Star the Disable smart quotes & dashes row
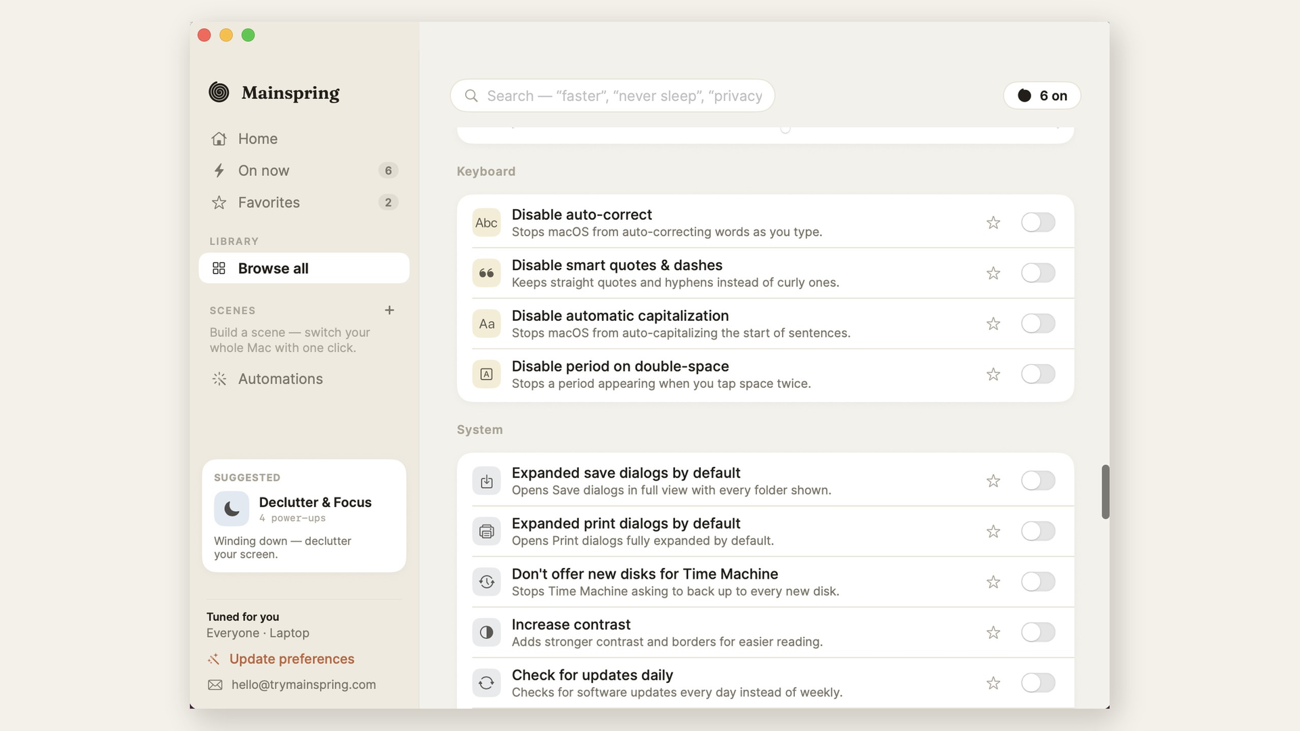This screenshot has width=1300, height=731. [993, 273]
